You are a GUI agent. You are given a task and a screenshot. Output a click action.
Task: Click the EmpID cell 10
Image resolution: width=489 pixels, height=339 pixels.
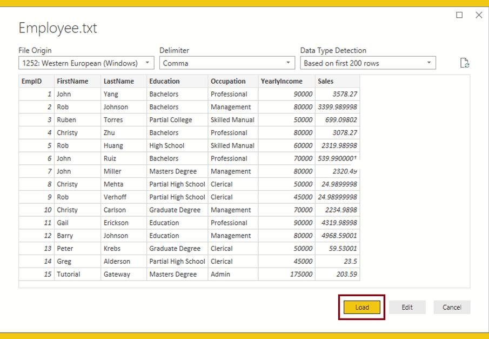coord(37,210)
